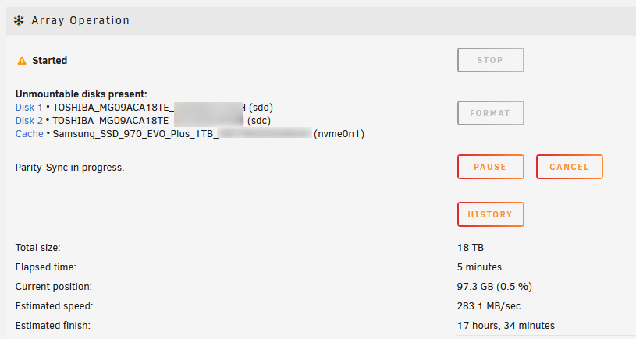Click the orange warning triangle icon
The width and height of the screenshot is (636, 339).
[x=22, y=61]
